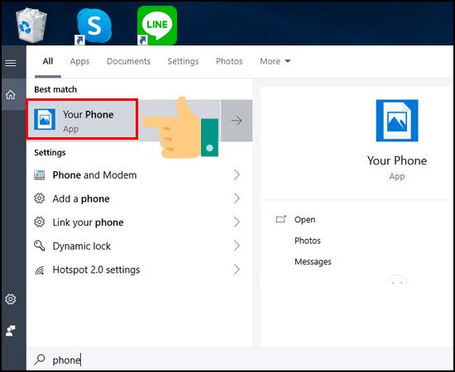
Task: Expand the Your Phone result arrow
Action: [x=237, y=121]
